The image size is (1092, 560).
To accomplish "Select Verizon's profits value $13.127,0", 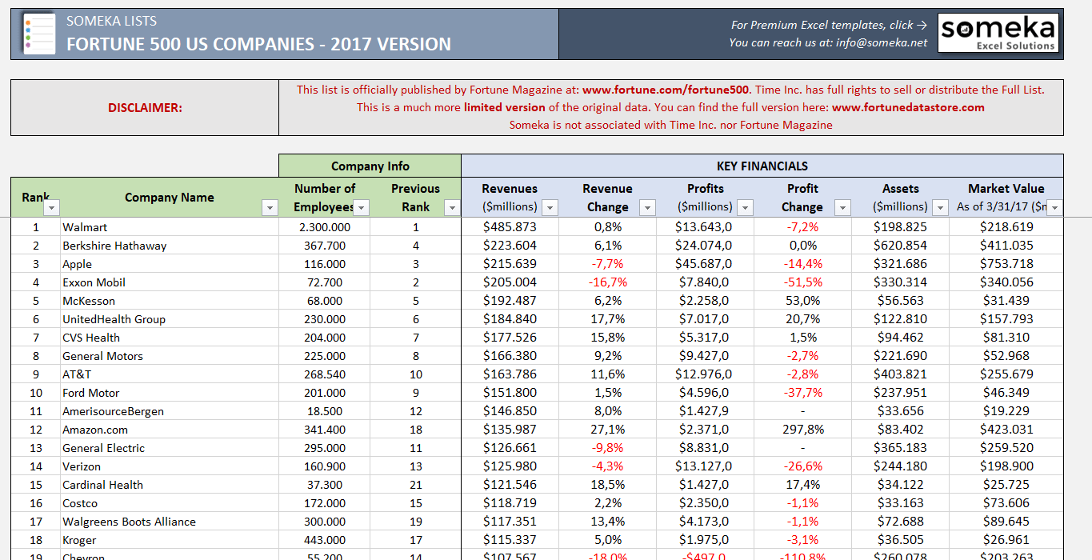I will click(x=705, y=466).
